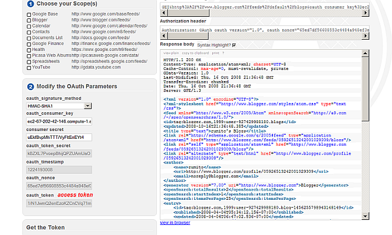Click 'copy to clipboard' in the response toolbar
The height and width of the screenshot is (235, 392).
coord(195,53)
